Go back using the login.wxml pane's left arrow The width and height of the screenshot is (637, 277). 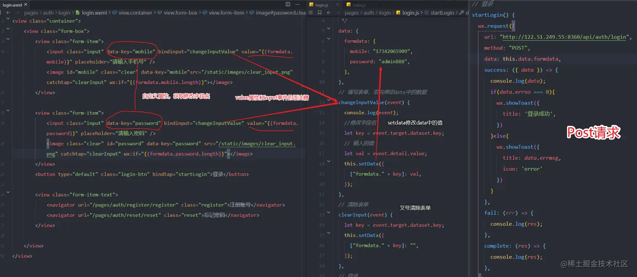8,13
